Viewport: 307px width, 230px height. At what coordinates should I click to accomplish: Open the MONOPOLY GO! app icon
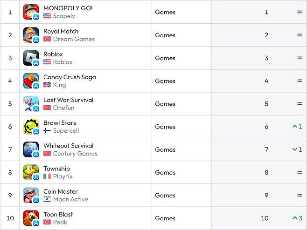tap(31, 12)
